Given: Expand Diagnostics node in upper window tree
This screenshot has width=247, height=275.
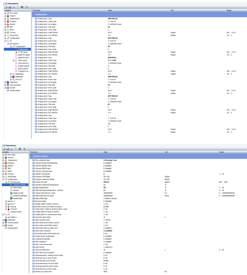Looking at the screenshot, I should (11, 74).
